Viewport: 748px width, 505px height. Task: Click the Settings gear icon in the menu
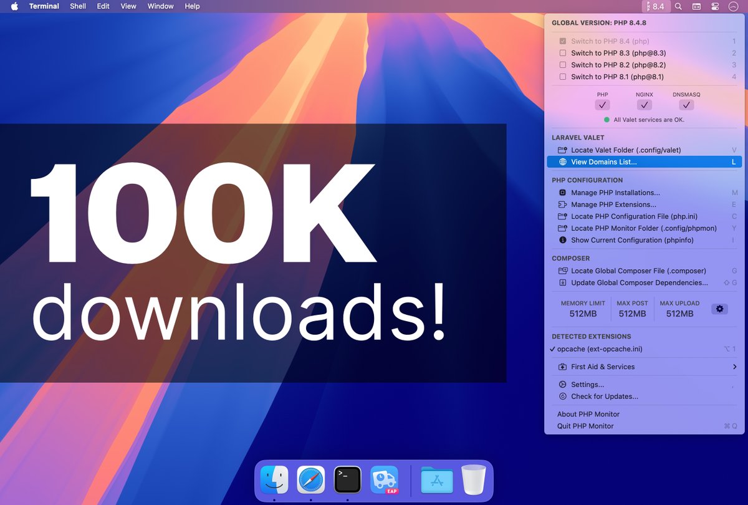pos(562,385)
